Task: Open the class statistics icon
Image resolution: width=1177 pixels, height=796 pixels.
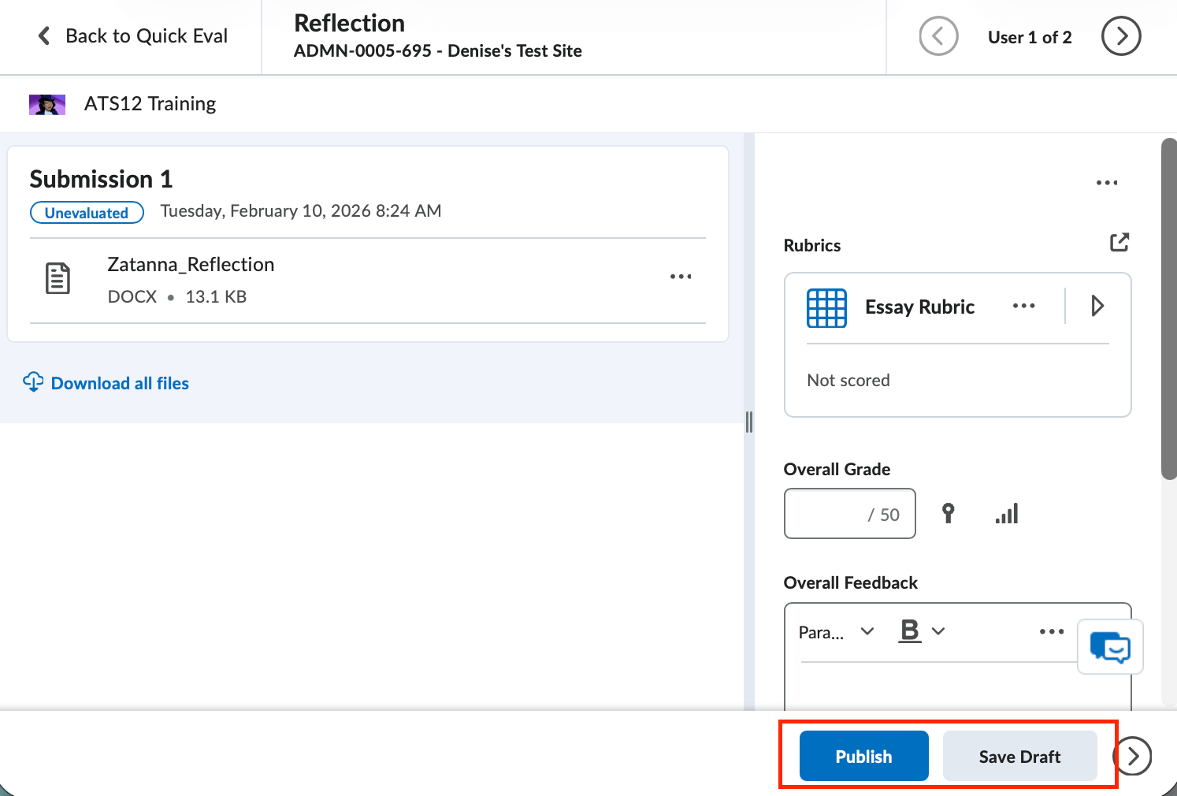Action: click(x=1006, y=513)
